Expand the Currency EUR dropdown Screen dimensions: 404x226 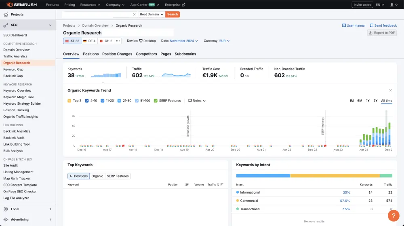click(x=224, y=41)
